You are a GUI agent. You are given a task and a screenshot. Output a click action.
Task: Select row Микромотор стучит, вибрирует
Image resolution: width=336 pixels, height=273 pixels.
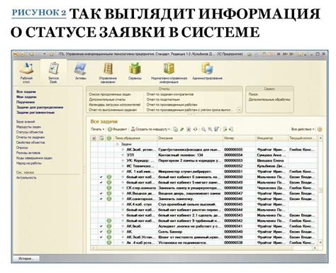204,172
